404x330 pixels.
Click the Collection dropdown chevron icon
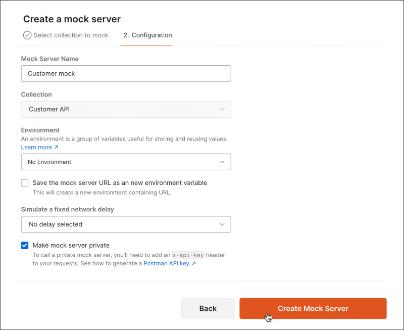(x=222, y=109)
